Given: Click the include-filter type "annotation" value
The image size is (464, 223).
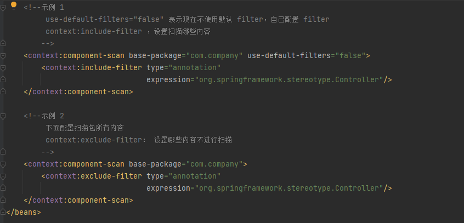Looking at the screenshot, I should pyautogui.click(x=195, y=68).
